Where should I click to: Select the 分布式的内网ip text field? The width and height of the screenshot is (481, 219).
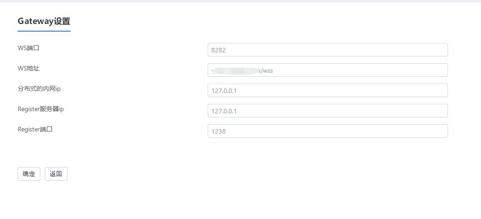coord(328,90)
